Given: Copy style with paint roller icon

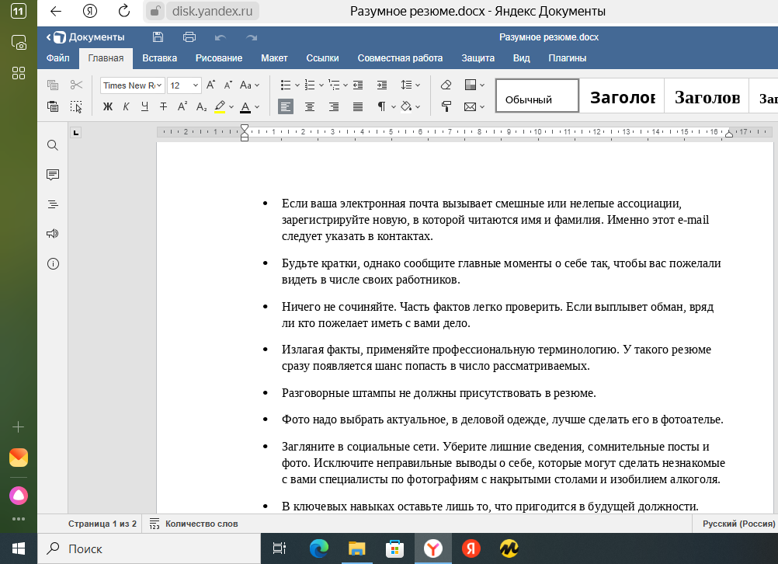Looking at the screenshot, I should pyautogui.click(x=446, y=106).
